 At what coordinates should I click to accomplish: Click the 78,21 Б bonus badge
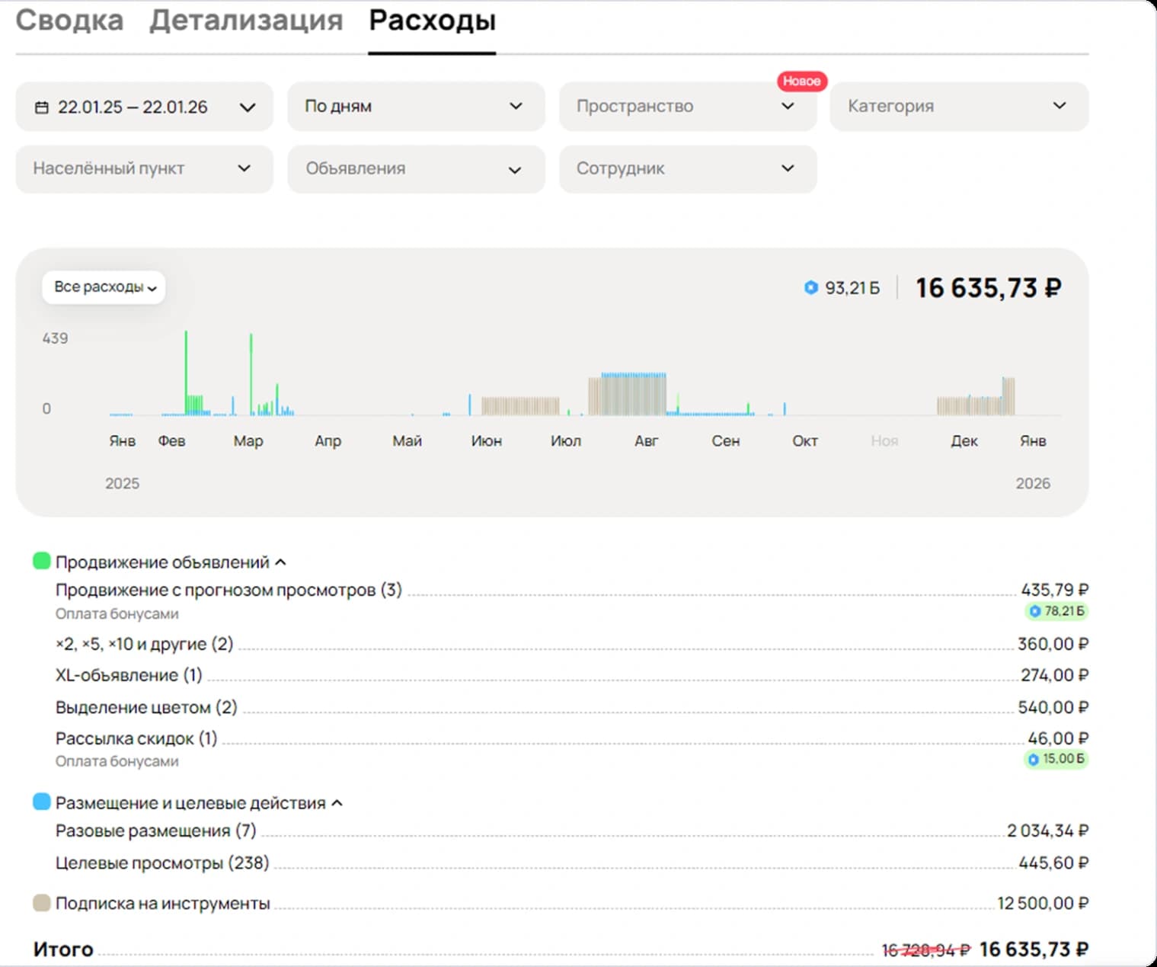[x=1056, y=611]
